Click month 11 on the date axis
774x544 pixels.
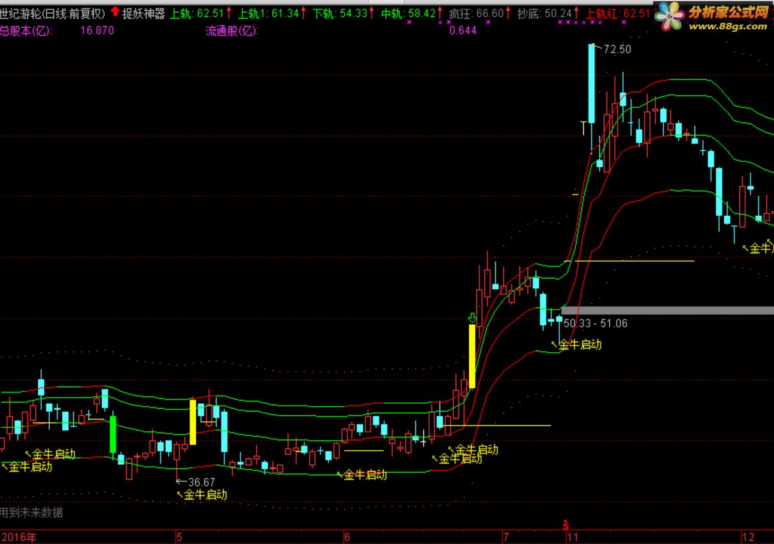pos(573,537)
